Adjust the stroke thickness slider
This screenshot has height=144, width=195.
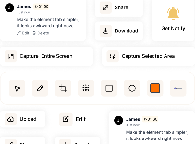pyautogui.click(x=178, y=88)
